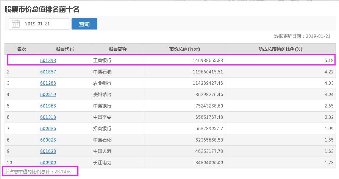Click the 所占总市值的比例(%) column header

(x=280, y=49)
